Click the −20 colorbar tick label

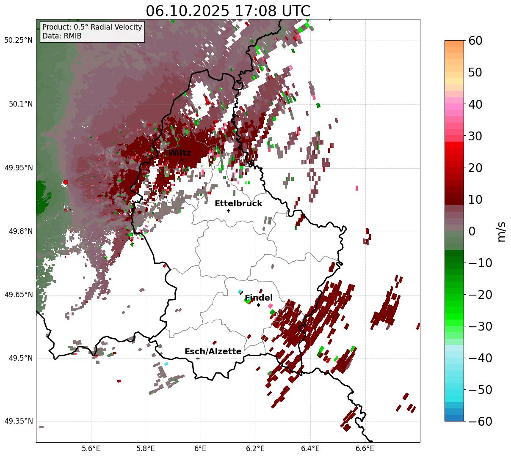pos(481,295)
